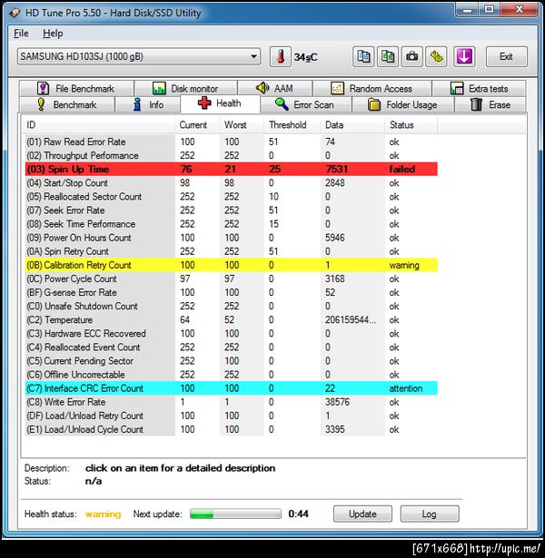Click the Worst column header
The height and width of the screenshot is (558, 545).
click(x=242, y=125)
